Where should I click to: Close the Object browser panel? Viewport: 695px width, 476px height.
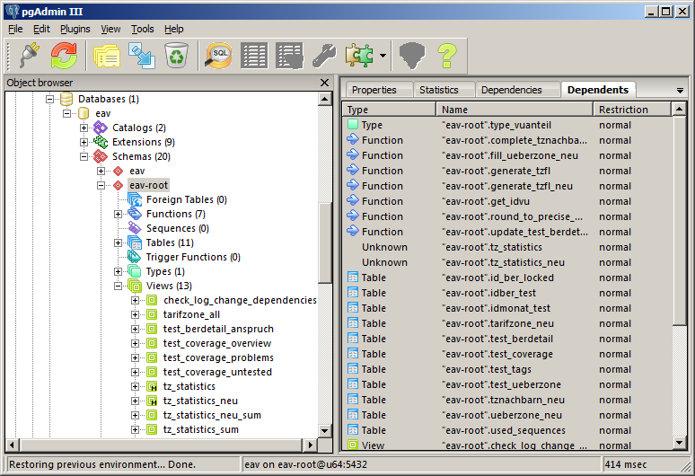pos(324,83)
